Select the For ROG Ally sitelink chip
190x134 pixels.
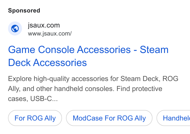(35, 118)
